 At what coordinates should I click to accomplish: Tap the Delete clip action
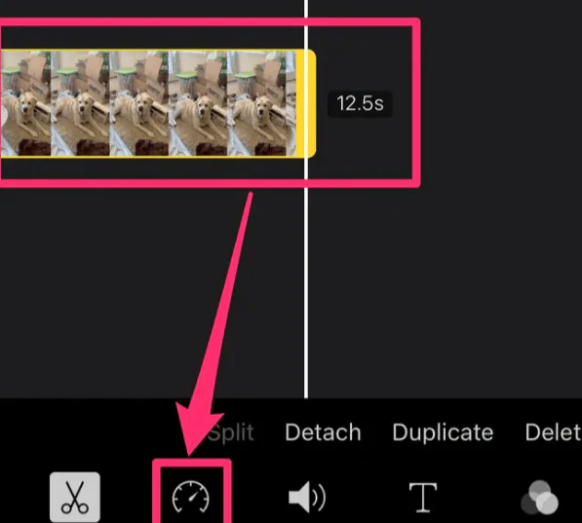[553, 432]
